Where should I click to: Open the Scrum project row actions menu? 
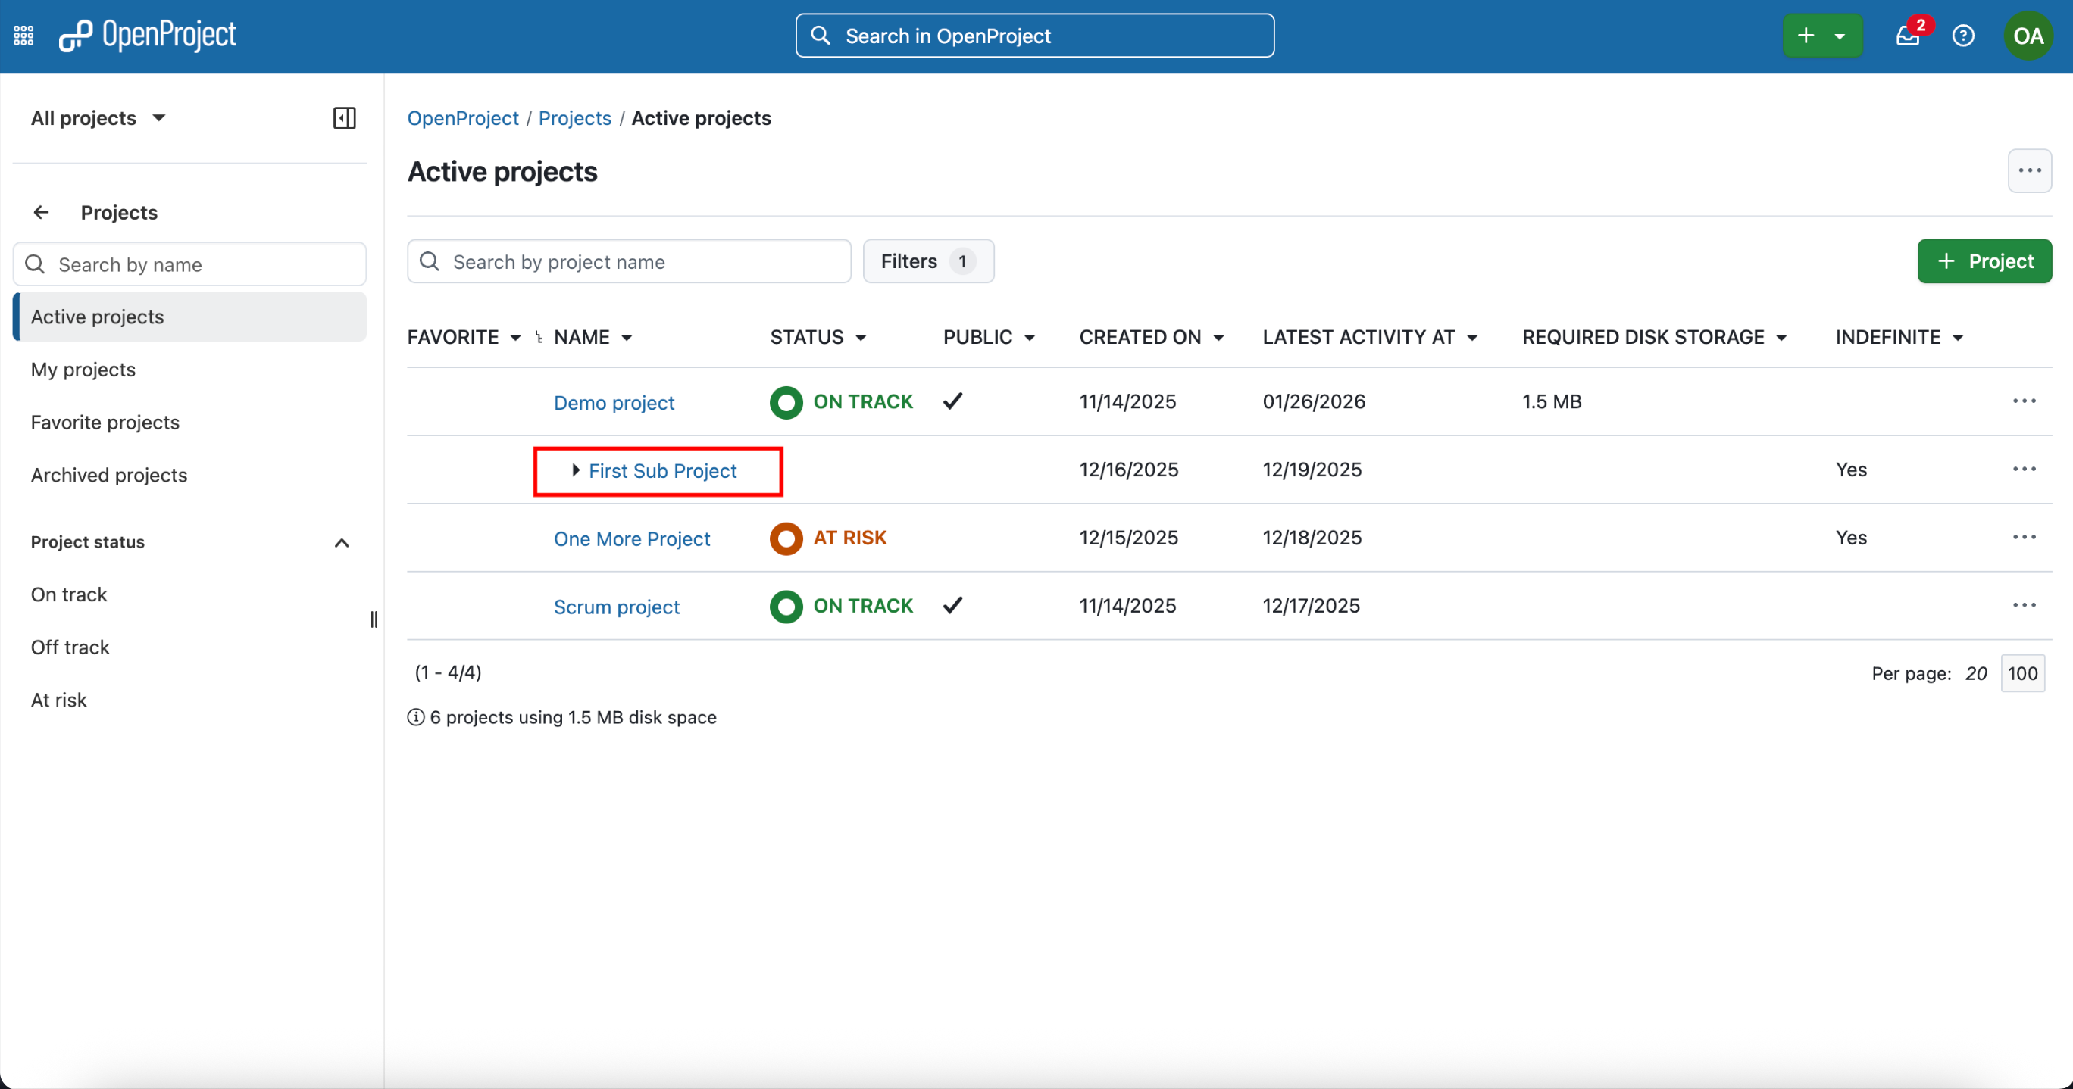pyautogui.click(x=2024, y=606)
